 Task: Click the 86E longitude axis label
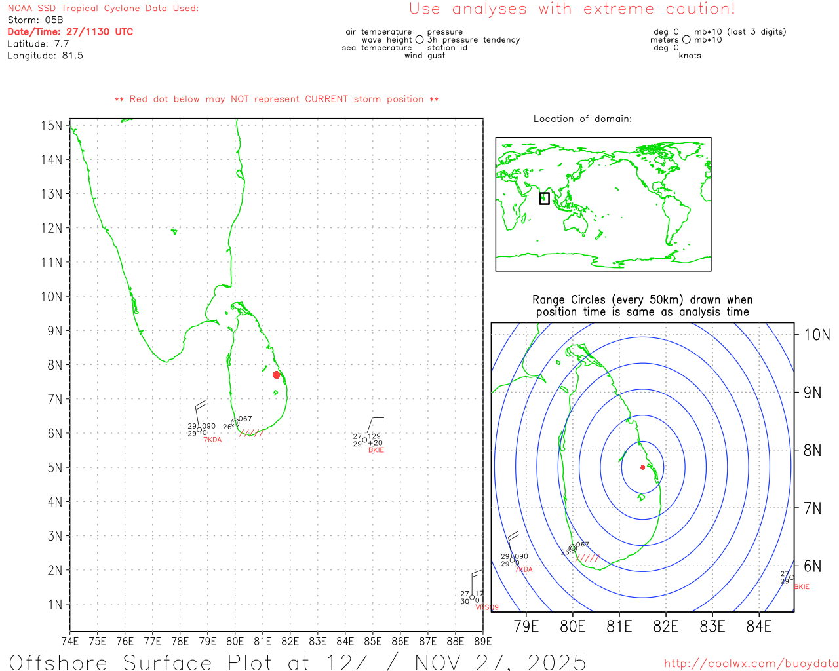(400, 642)
